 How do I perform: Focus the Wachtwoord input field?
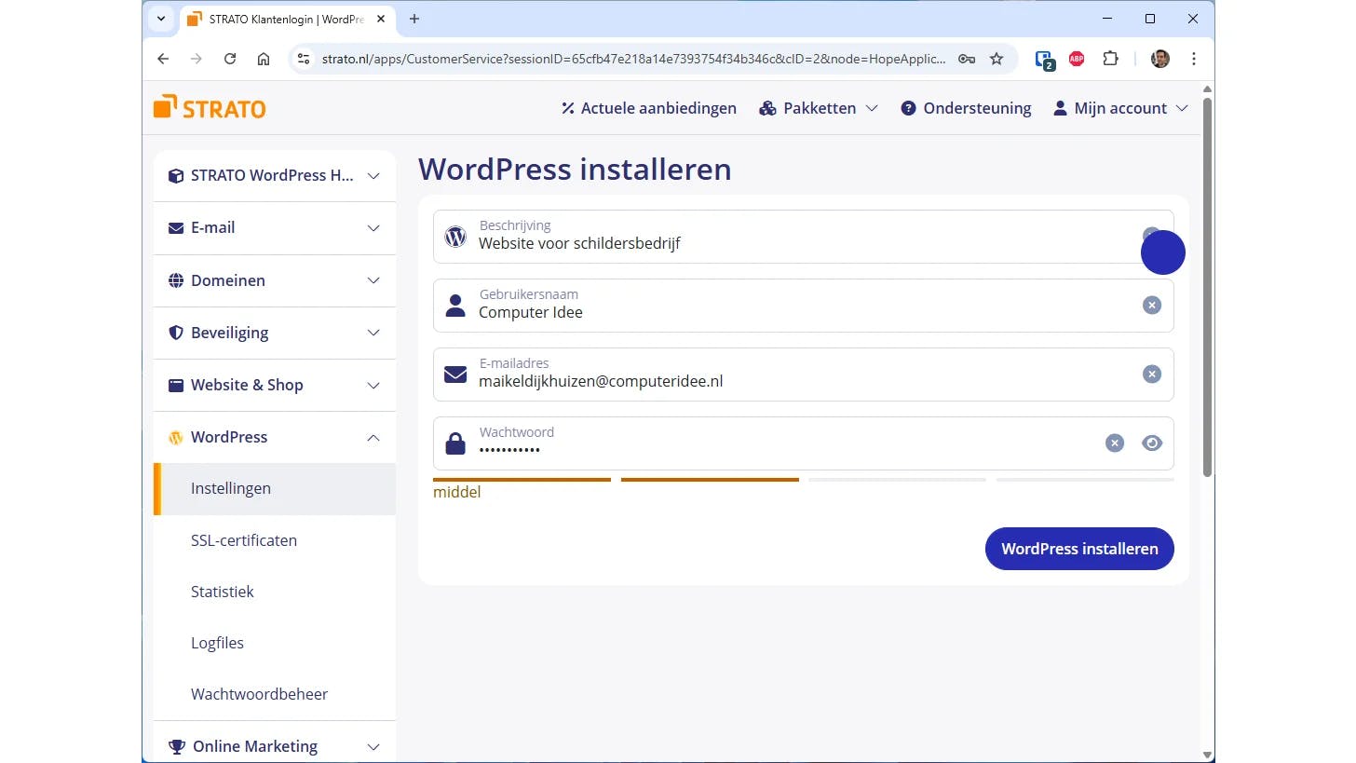803,443
